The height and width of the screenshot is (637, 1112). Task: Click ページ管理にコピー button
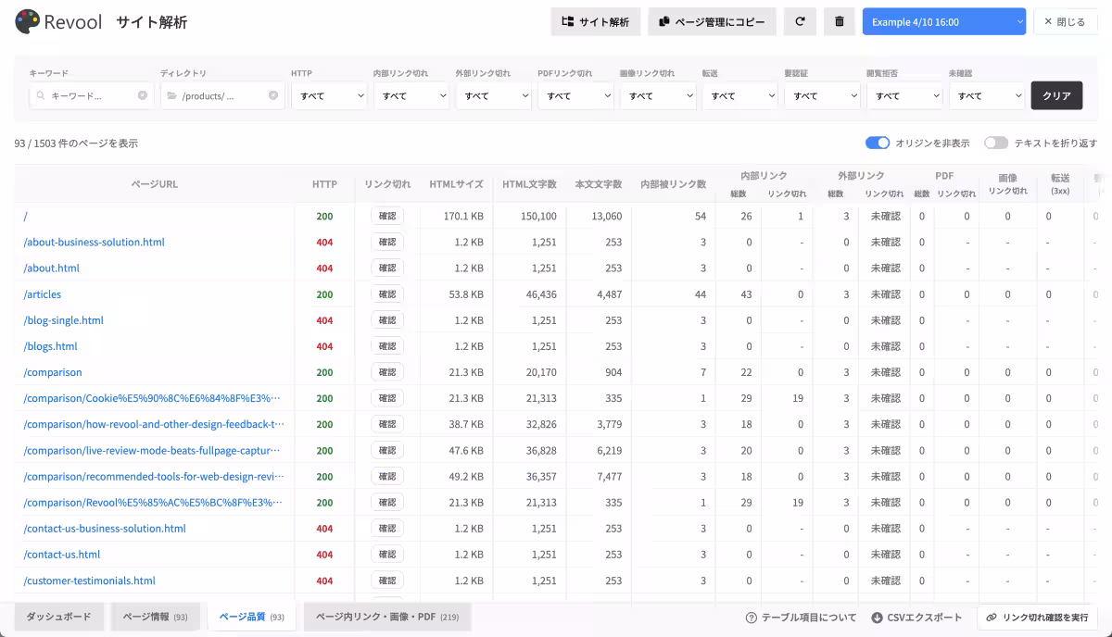click(x=712, y=21)
